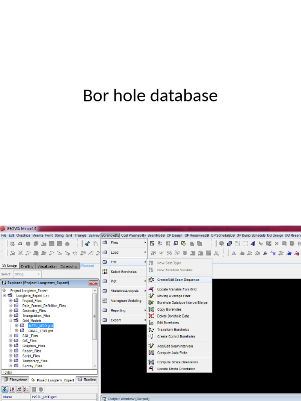
Task: Open the Files submenu in BoreholeDB
Action: pyautogui.click(x=124, y=242)
